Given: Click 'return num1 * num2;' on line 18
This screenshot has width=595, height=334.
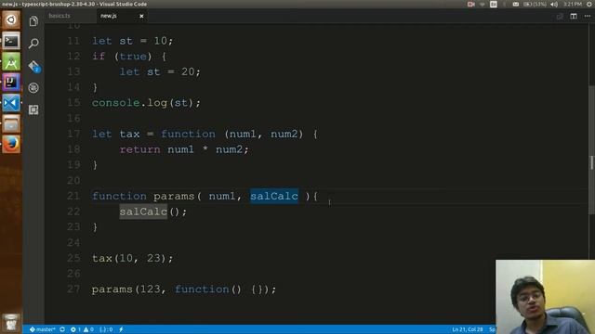Looking at the screenshot, I should pyautogui.click(x=184, y=149).
